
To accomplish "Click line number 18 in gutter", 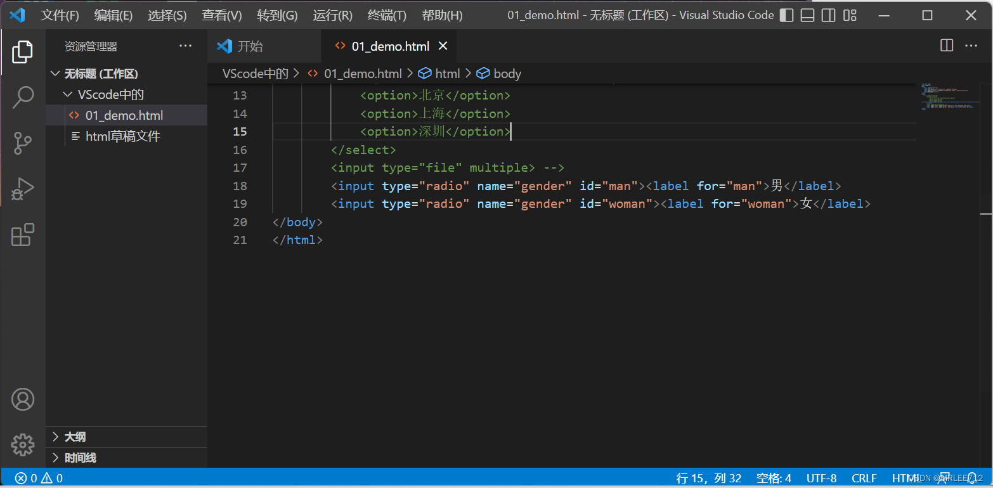I will (240, 186).
